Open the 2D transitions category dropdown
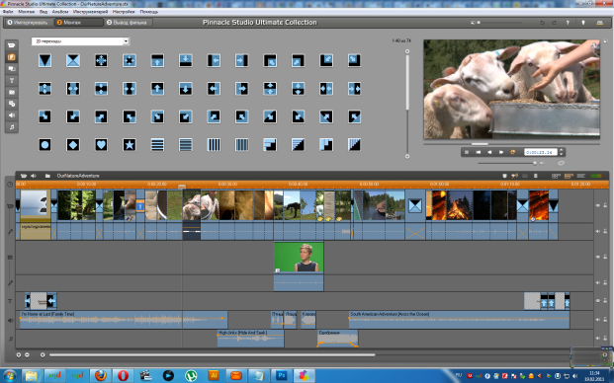Screen dimensions: 614x383 coord(80,41)
